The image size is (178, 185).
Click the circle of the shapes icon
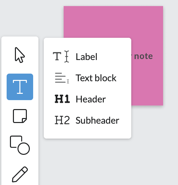24,149
